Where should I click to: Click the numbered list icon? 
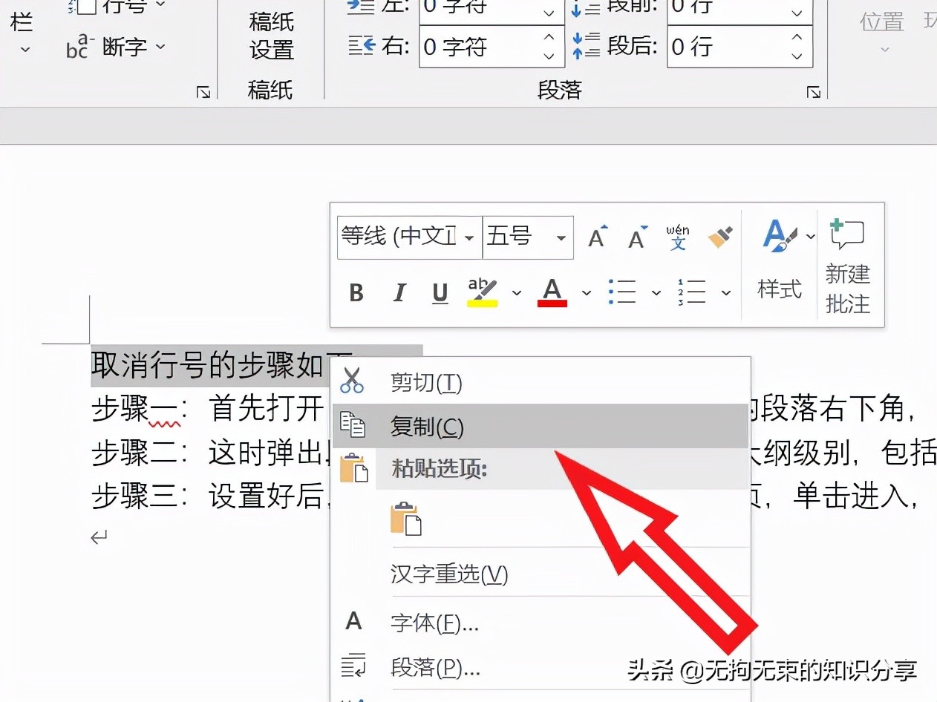[691, 292]
